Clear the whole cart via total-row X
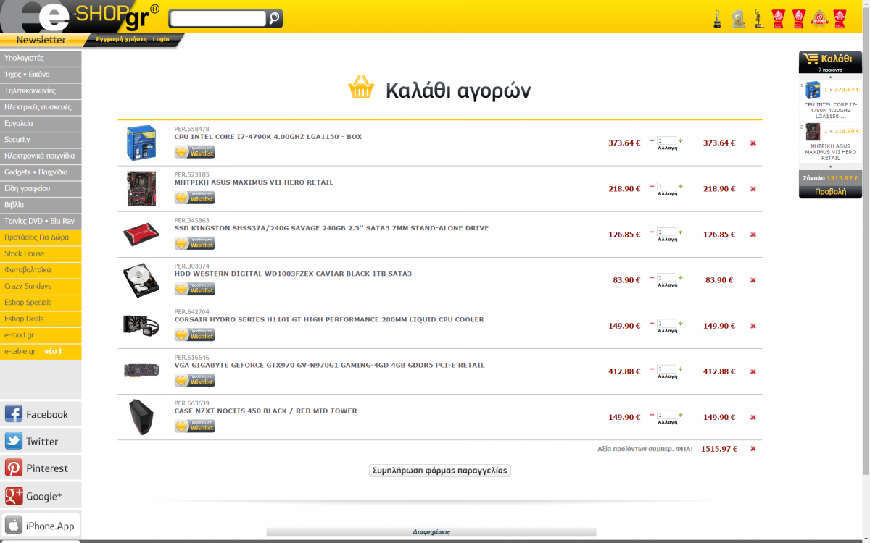This screenshot has width=870, height=543. (x=753, y=449)
